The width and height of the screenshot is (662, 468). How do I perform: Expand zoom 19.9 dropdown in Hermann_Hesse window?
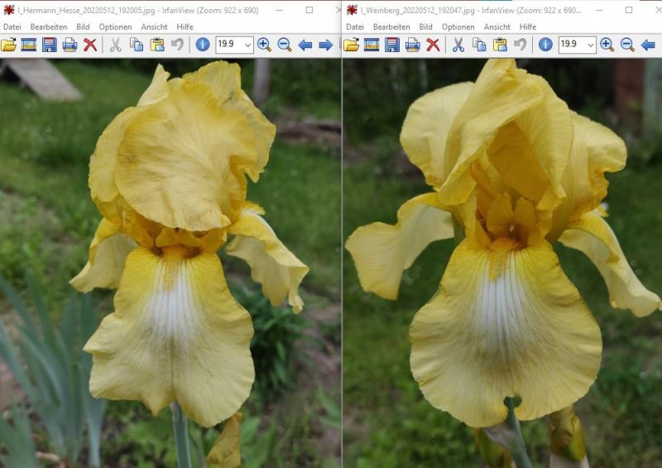click(x=246, y=45)
